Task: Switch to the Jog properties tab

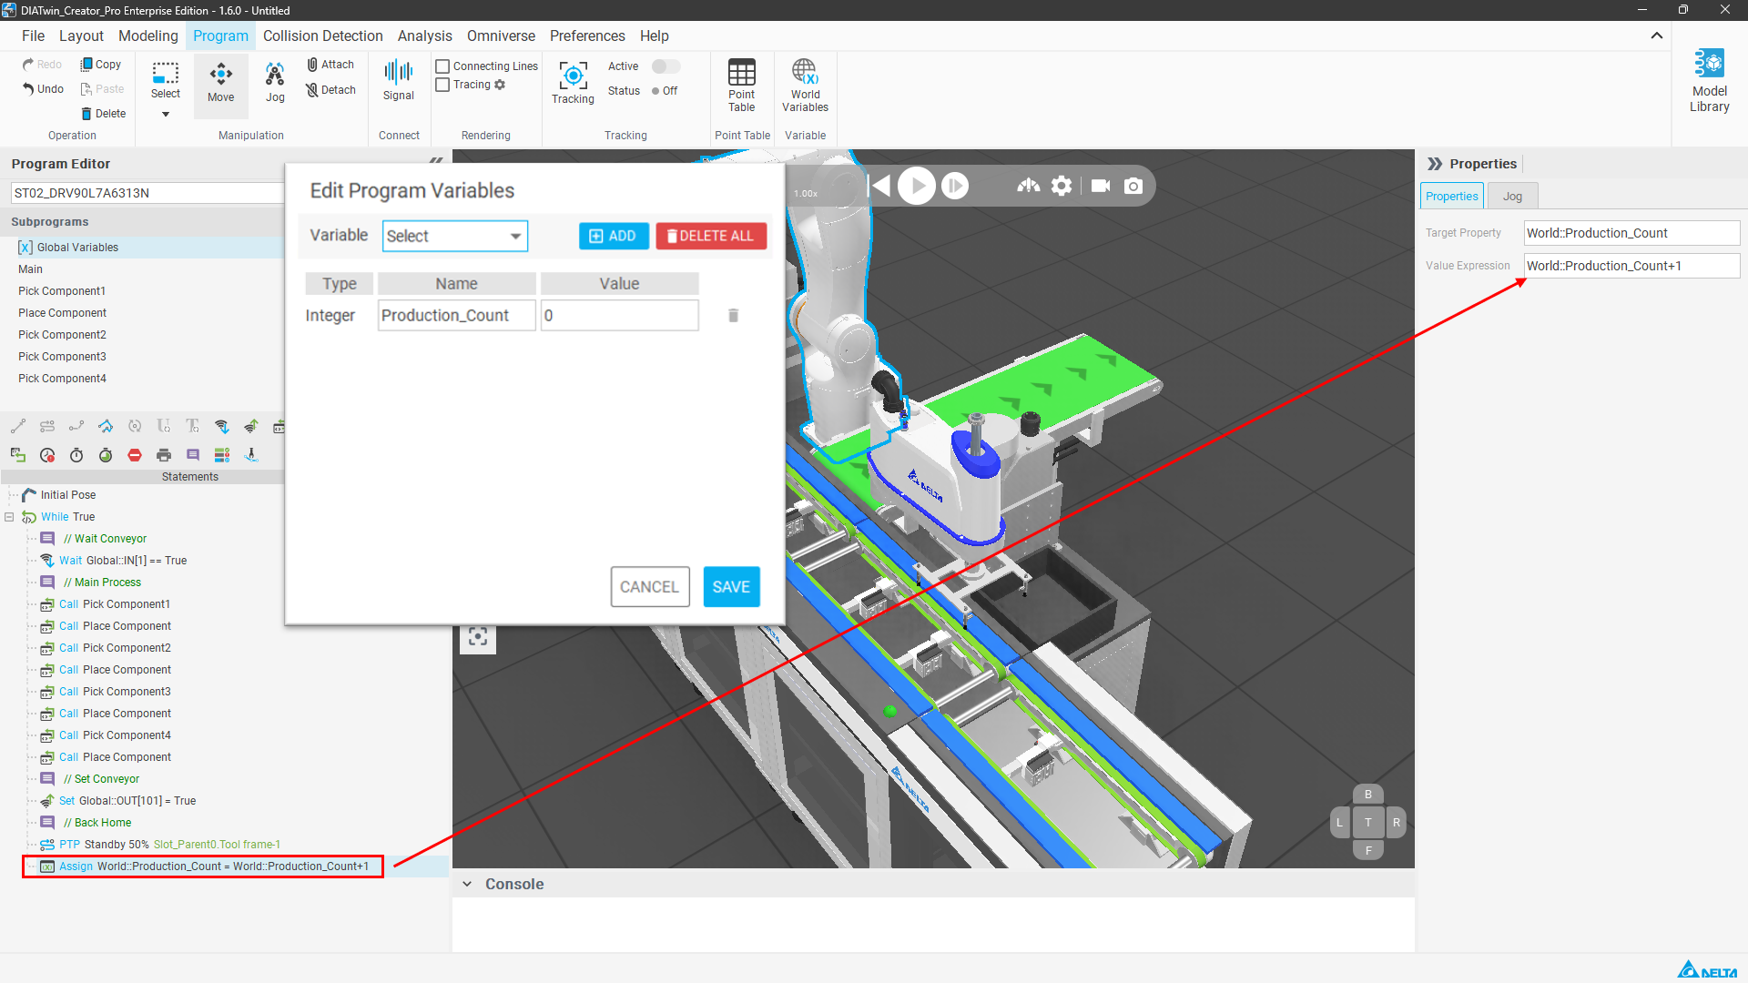Action: click(x=1512, y=197)
